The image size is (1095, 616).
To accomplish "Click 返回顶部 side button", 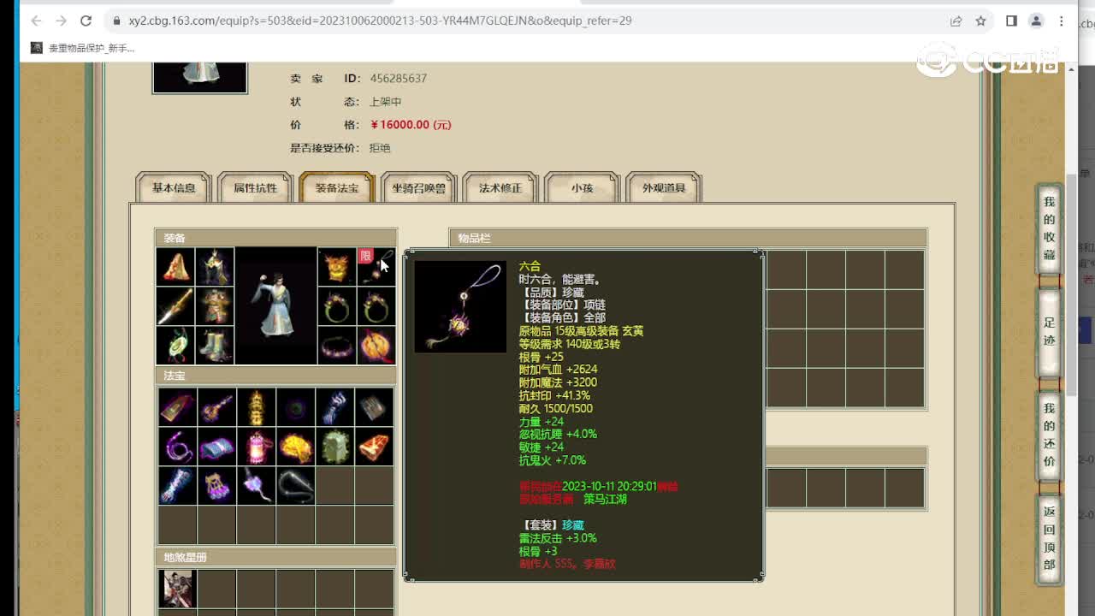I will [x=1050, y=539].
